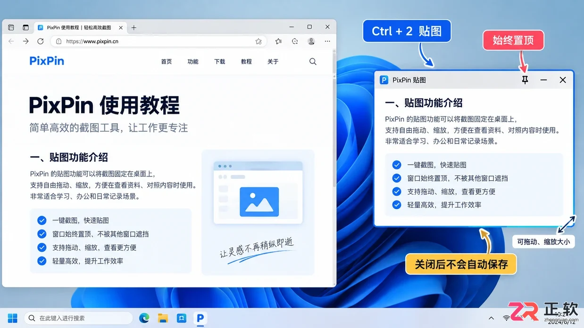Open File Explorer from the taskbar

(x=163, y=318)
